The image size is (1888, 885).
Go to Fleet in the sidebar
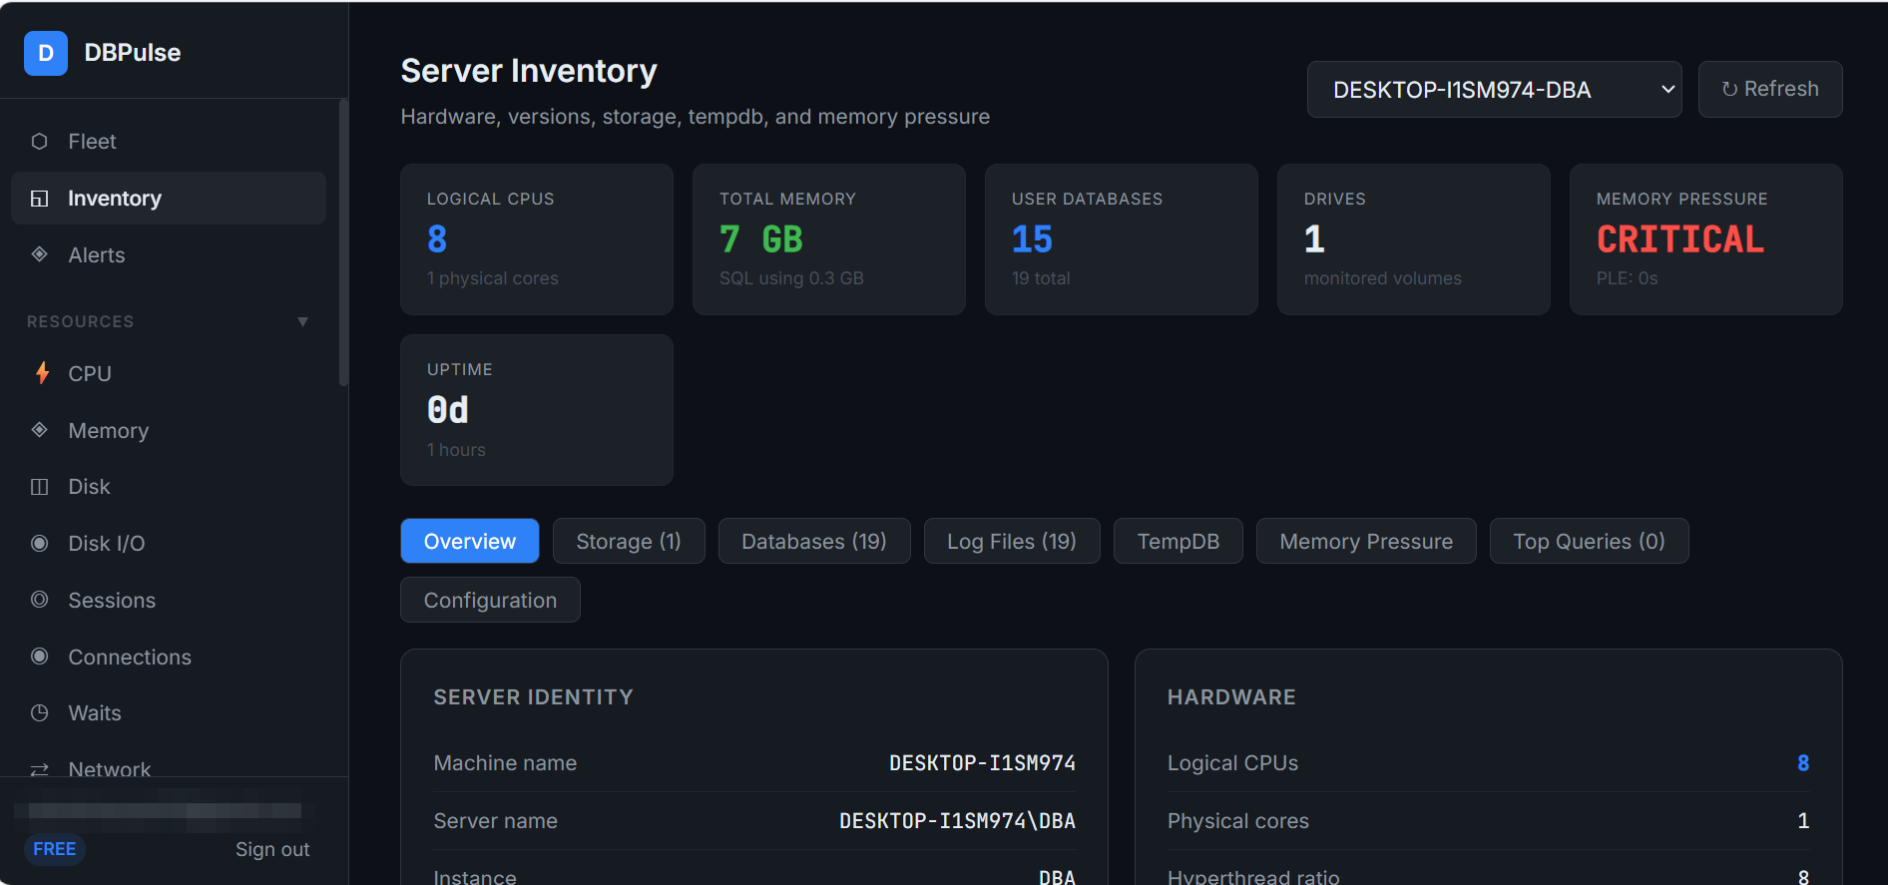coord(169,142)
